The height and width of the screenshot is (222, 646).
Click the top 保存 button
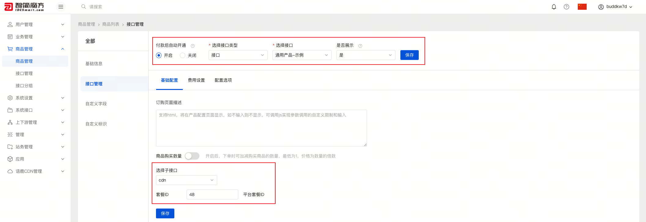point(409,55)
